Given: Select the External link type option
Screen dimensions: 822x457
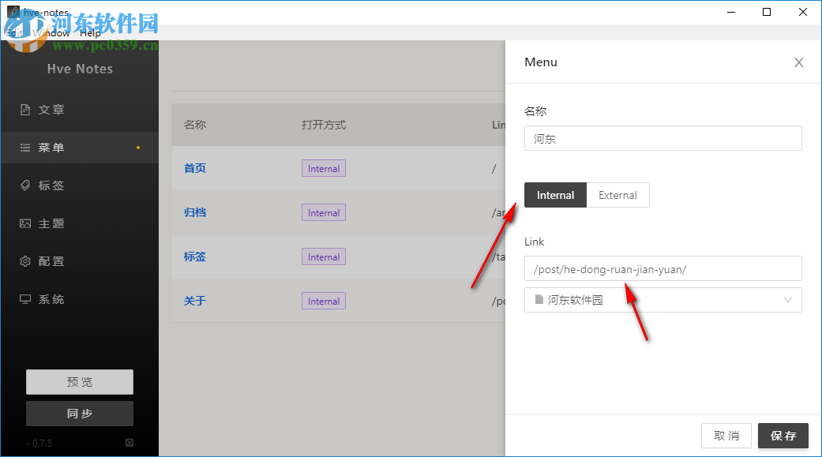Looking at the screenshot, I should [x=617, y=195].
